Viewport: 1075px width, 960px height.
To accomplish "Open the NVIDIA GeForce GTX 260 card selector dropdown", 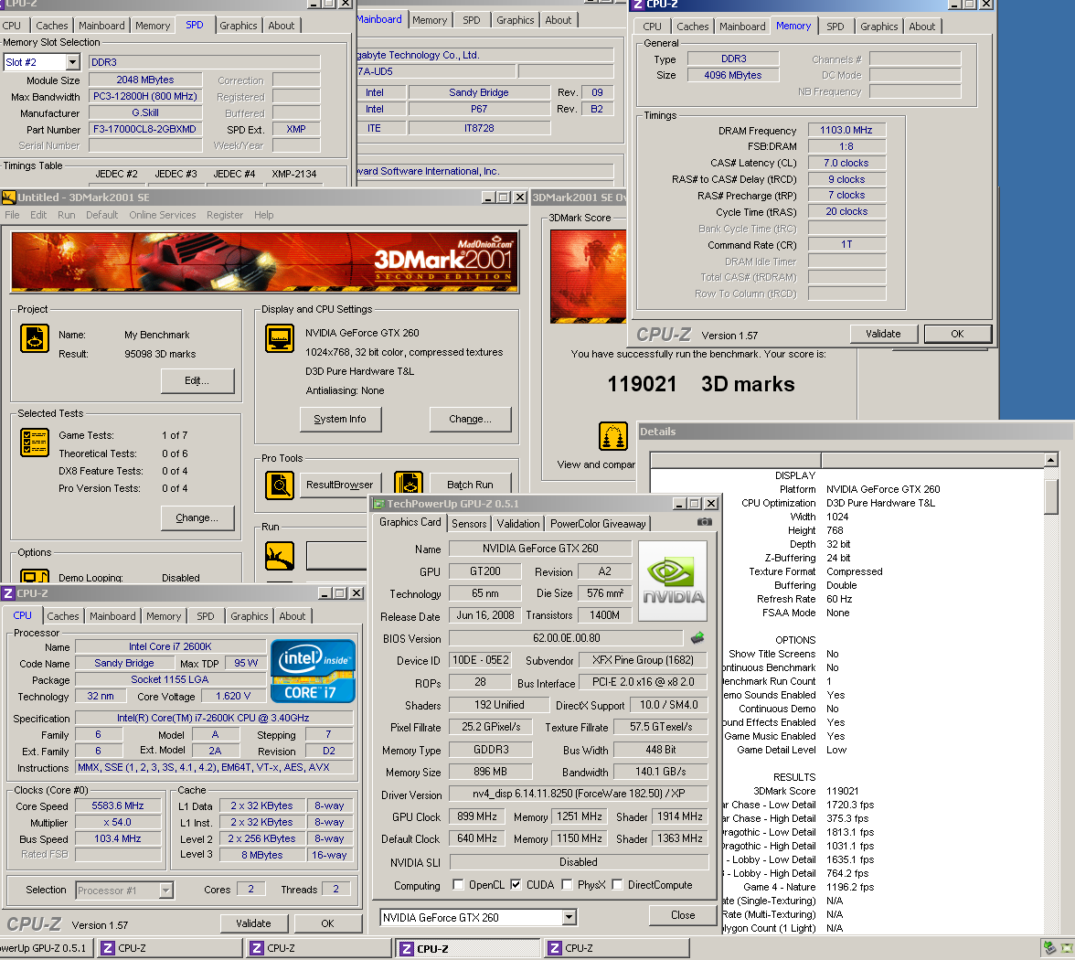I will tap(569, 918).
